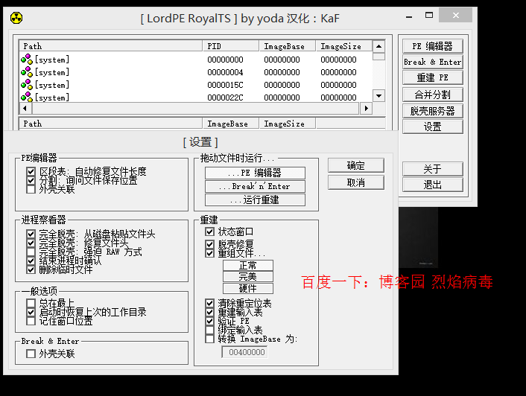
Task: Enable 总在最上 checkbox
Action: click(31, 303)
